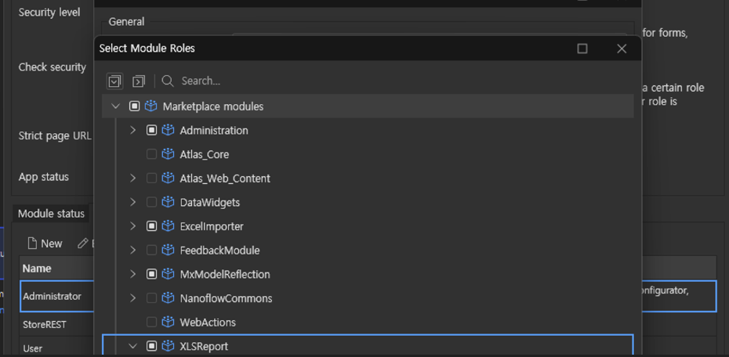Click the Name column header
Viewport: 729px width, 357px height.
pyautogui.click(x=58, y=269)
